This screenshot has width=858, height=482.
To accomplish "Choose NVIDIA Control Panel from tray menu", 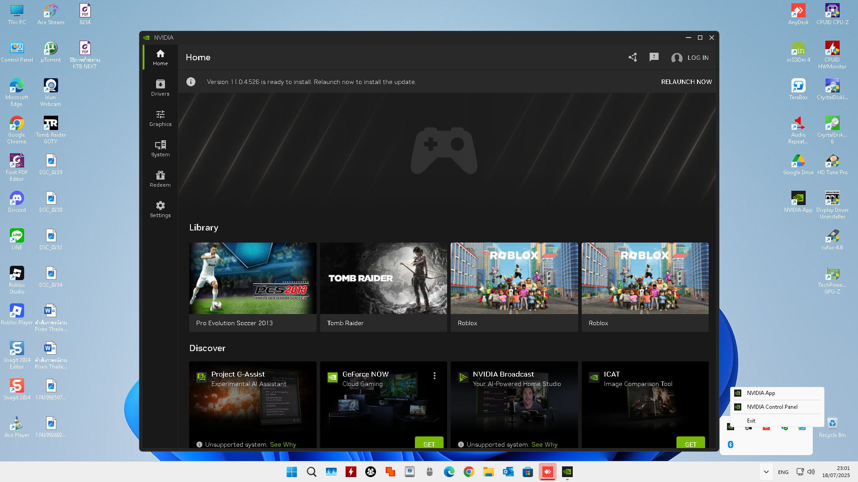I will [772, 407].
